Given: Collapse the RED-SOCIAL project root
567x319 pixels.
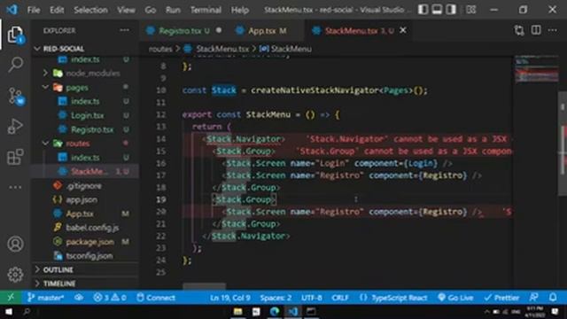Looking at the screenshot, I should click(63, 49).
